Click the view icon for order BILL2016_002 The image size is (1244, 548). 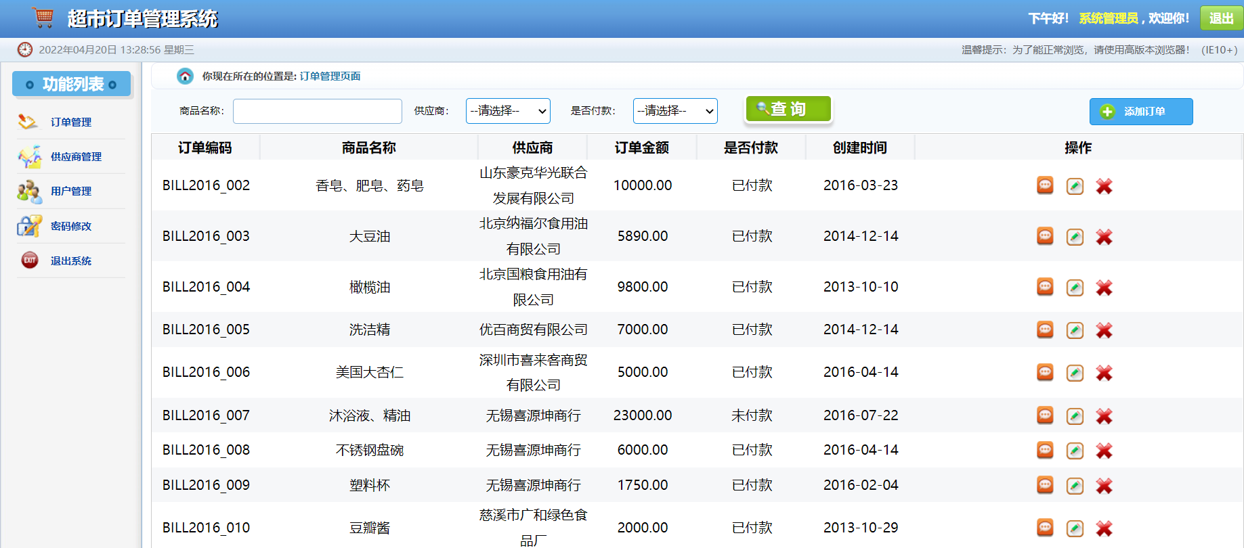[x=1045, y=185]
